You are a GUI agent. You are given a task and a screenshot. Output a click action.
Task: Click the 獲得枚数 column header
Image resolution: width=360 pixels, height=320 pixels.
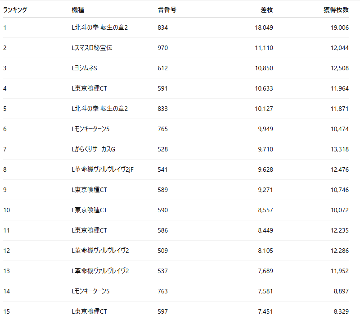336,9
